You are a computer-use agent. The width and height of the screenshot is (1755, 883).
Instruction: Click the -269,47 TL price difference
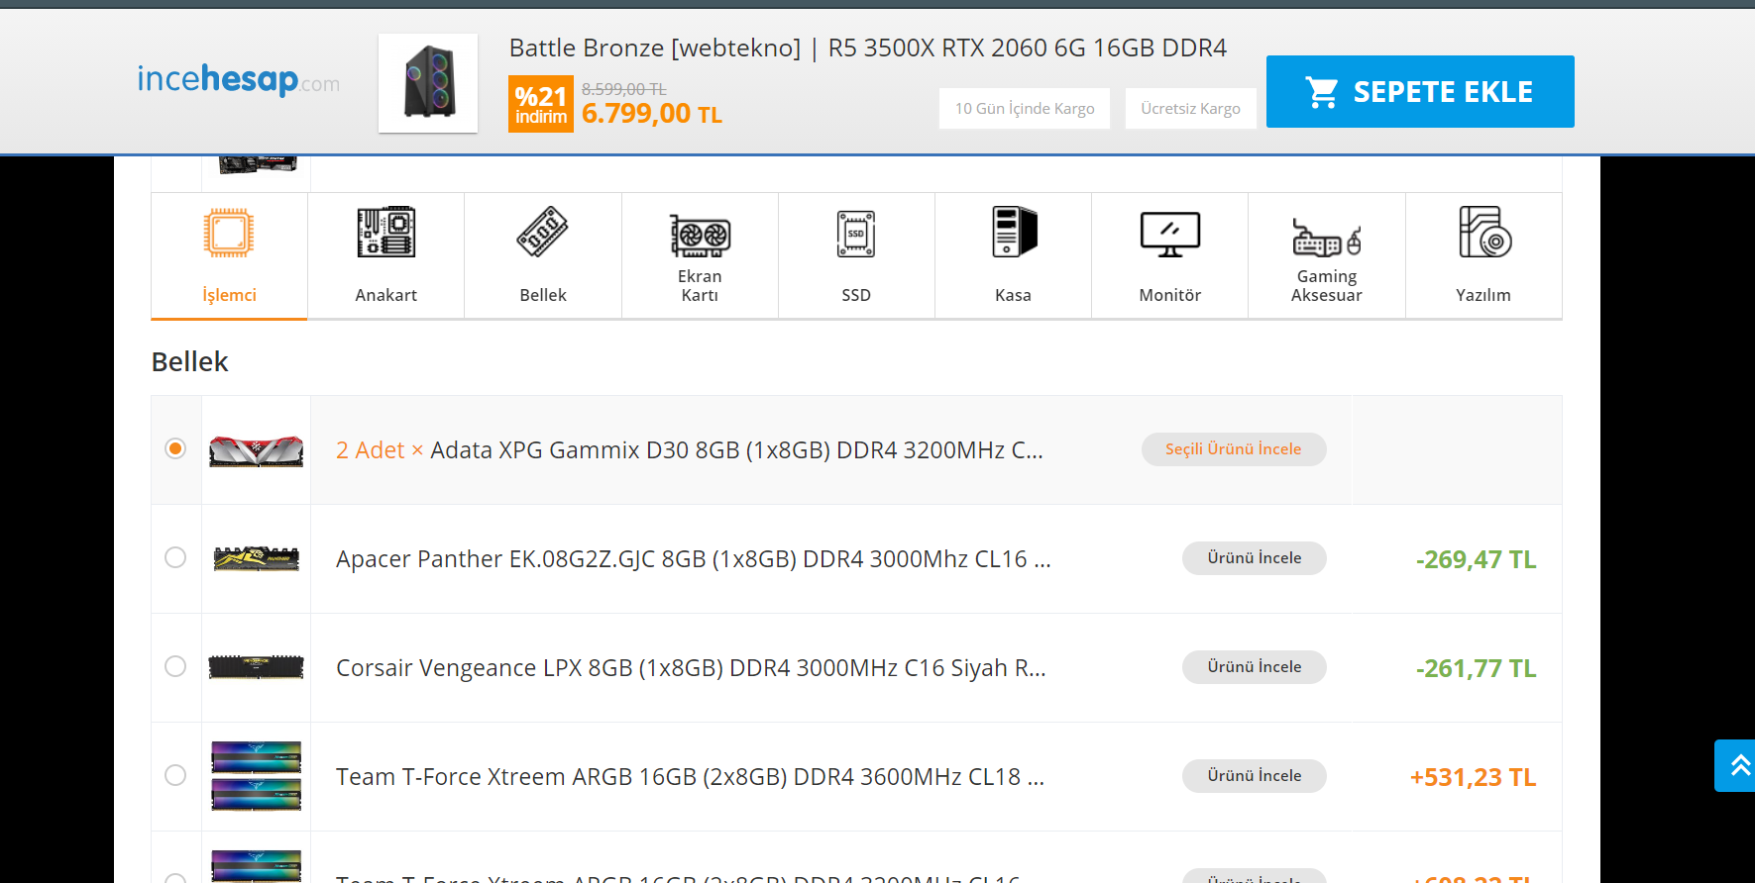(1477, 560)
